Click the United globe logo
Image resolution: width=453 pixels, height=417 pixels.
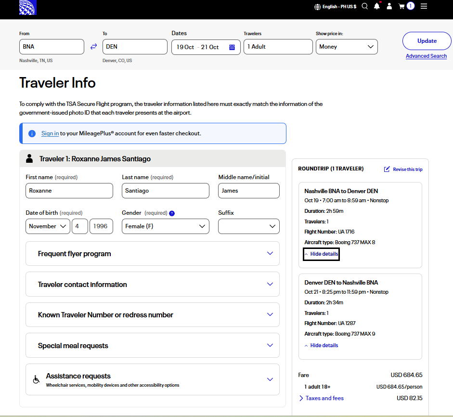point(28,7)
